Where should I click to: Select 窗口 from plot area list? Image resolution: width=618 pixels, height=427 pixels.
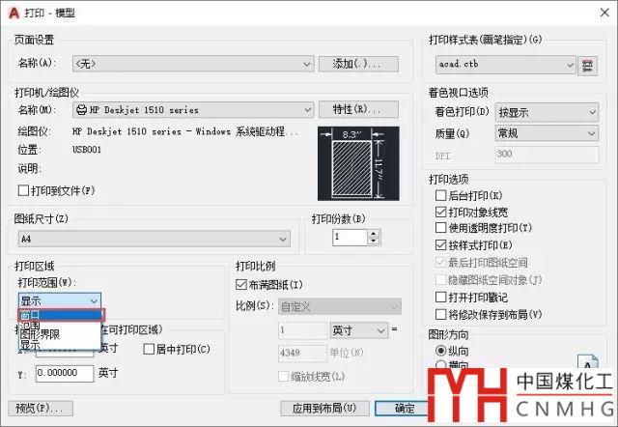[x=61, y=315]
